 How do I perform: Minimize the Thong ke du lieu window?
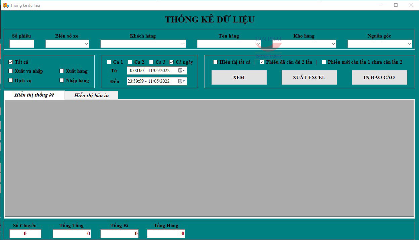tap(381, 5)
